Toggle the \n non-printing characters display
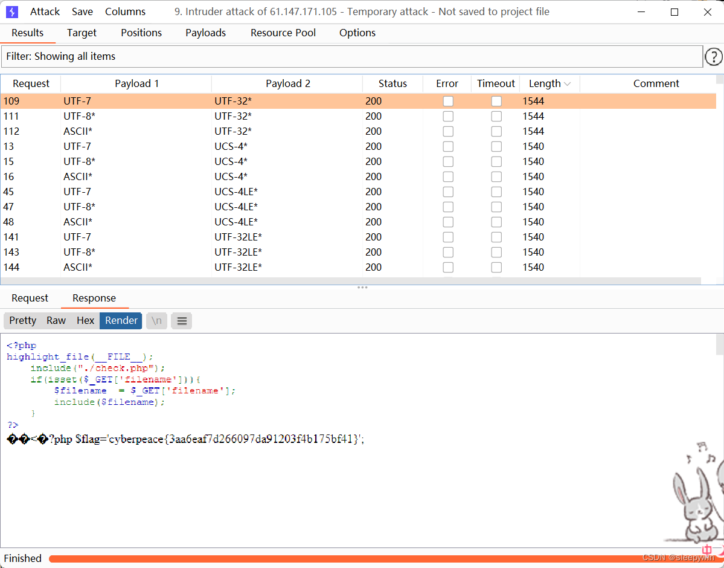724x568 pixels. [156, 320]
